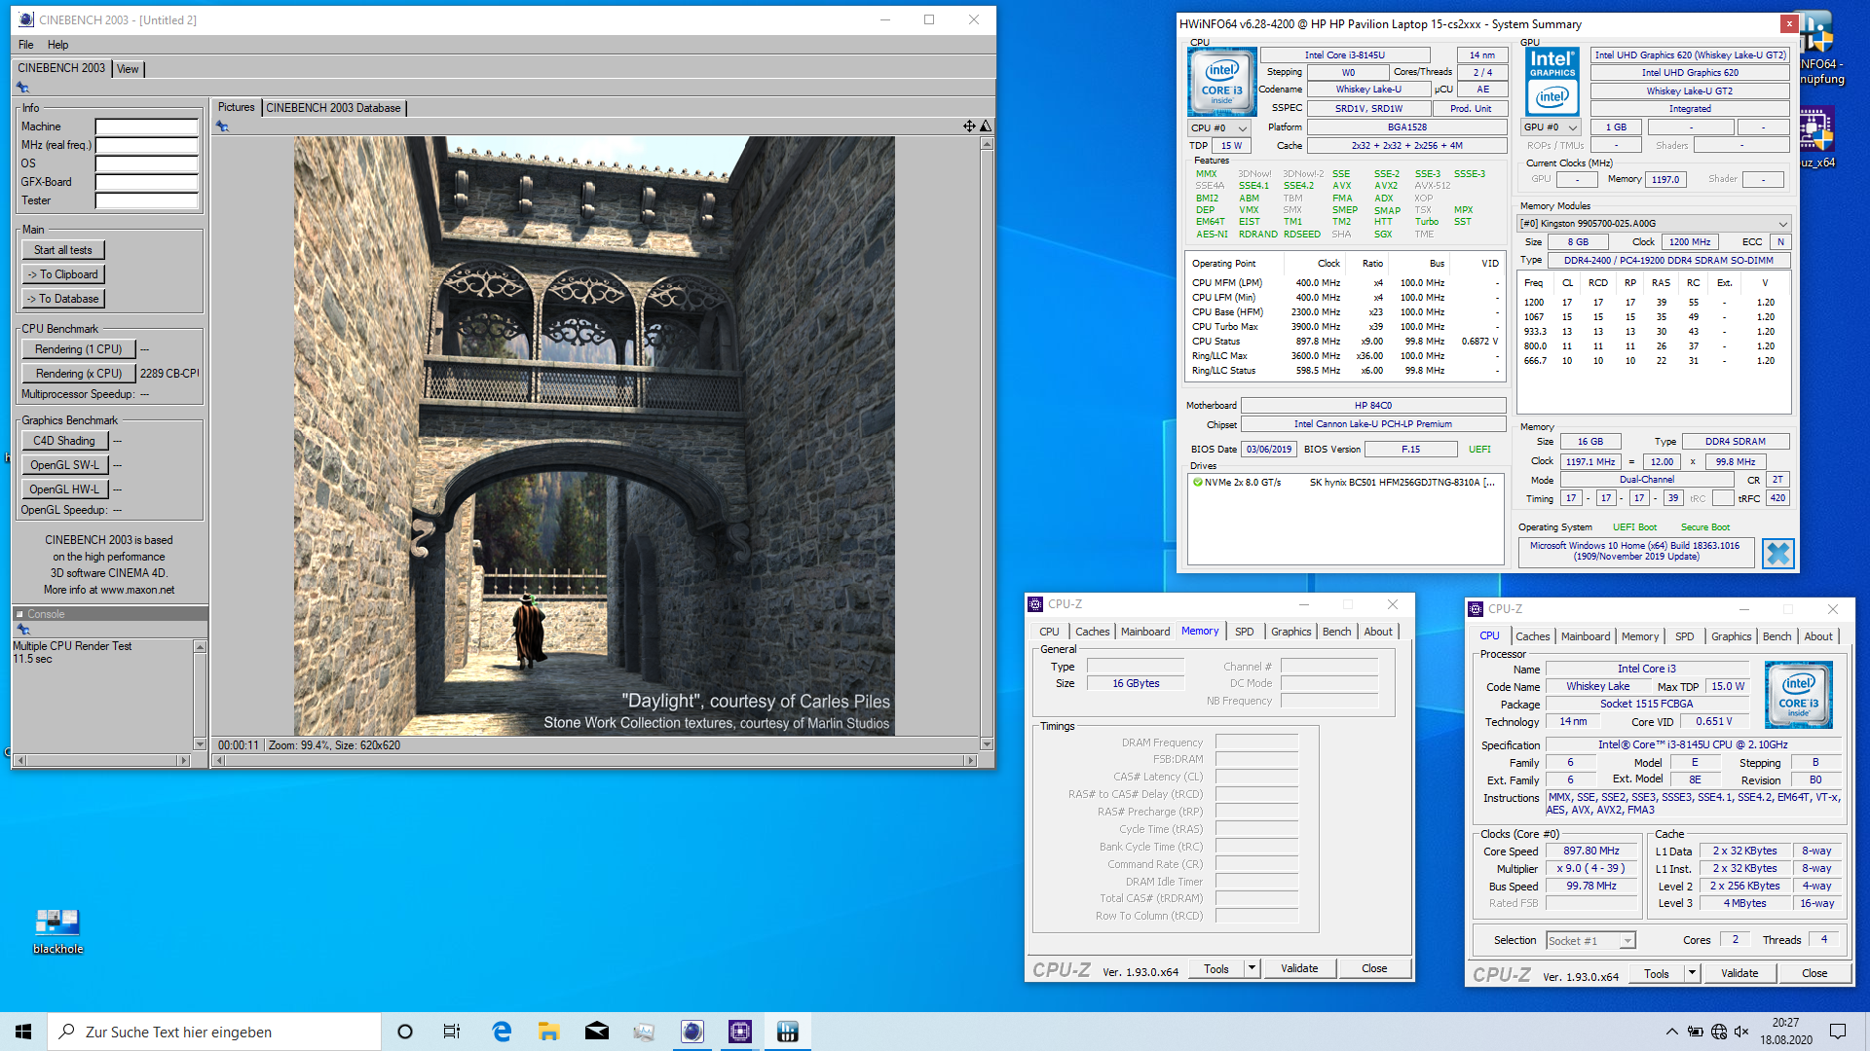
Task: Click Validate in the left CPU-Z window
Action: [x=1299, y=968]
